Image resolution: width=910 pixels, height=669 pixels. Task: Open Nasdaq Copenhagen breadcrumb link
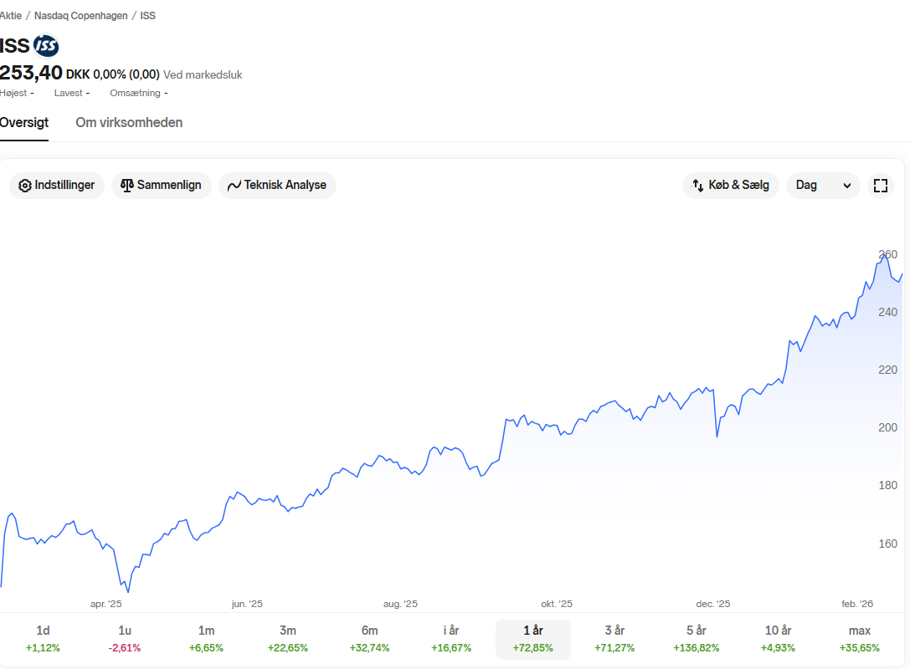pyautogui.click(x=80, y=16)
